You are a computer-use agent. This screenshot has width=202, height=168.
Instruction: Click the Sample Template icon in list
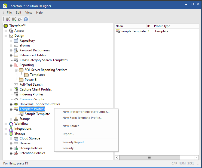click(118, 31)
